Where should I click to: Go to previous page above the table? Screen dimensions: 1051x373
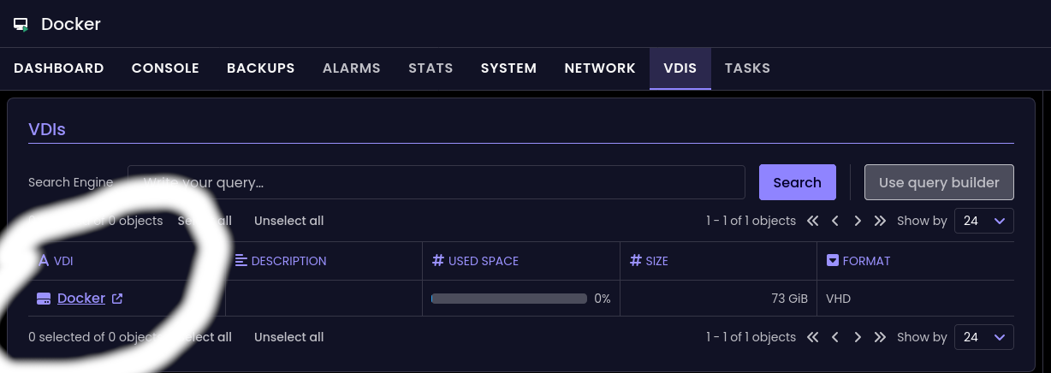click(835, 221)
